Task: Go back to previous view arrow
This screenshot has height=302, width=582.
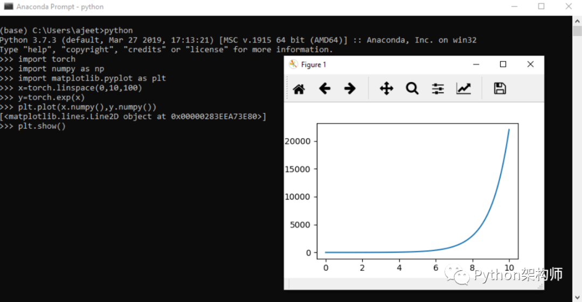Action: [325, 88]
